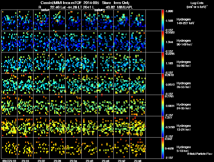214x162 pixels.
Task: Click the '-1.000' color scale value
Action: pyautogui.click(x=169, y=11)
